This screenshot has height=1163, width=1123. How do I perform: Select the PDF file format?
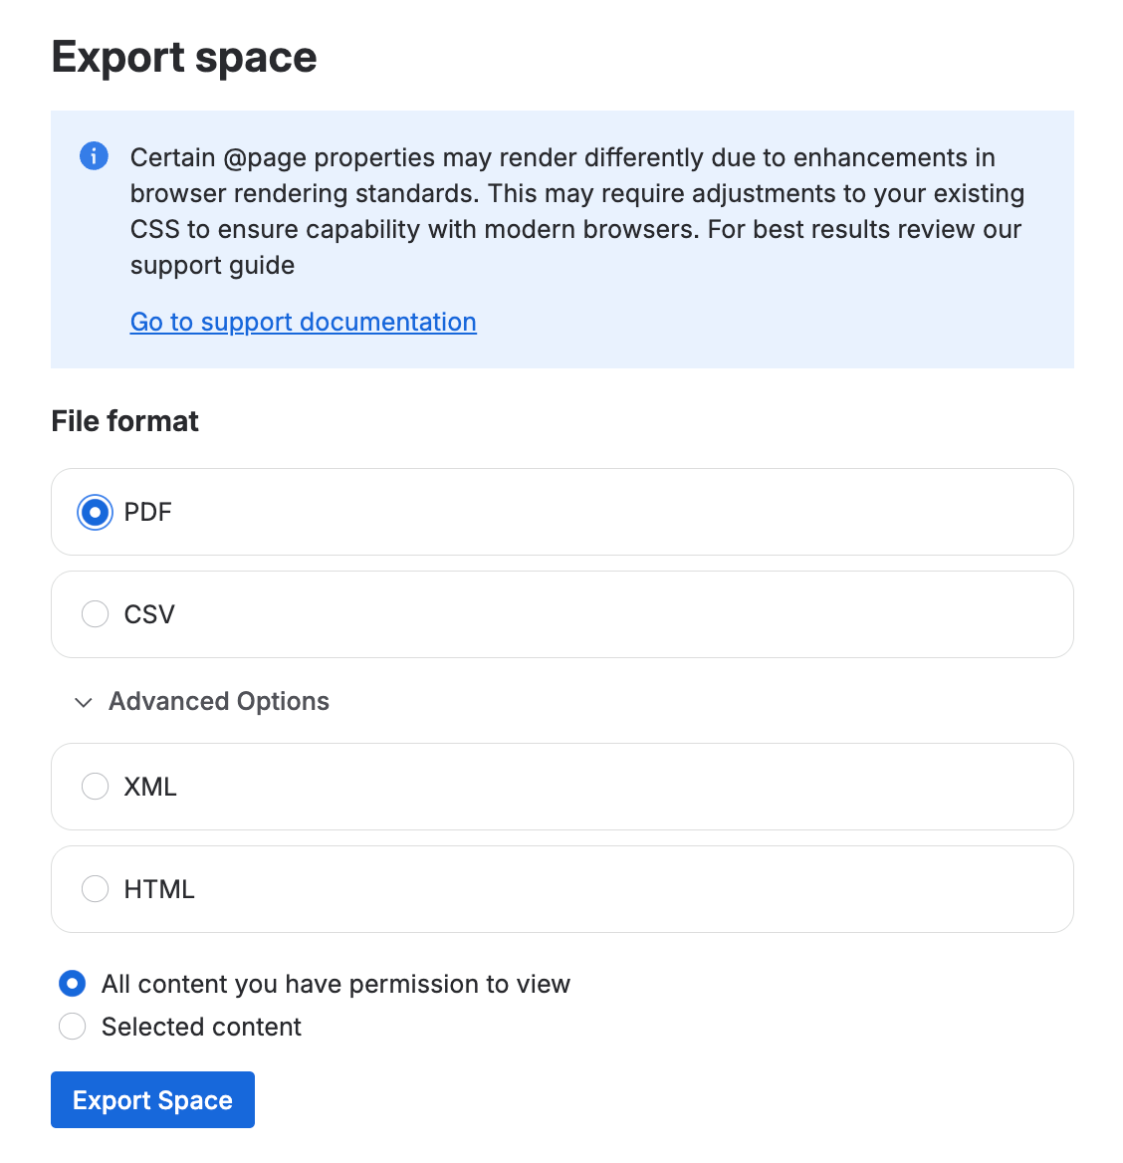[x=94, y=512]
